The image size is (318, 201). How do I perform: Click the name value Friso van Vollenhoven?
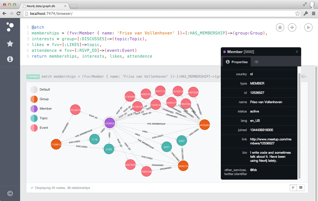pos(266,102)
